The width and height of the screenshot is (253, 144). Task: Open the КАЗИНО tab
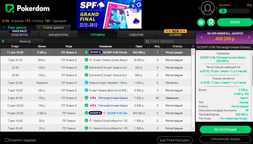[176, 35]
